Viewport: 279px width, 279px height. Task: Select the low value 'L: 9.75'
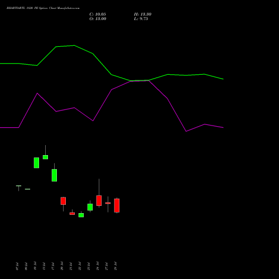pyautogui.click(x=141, y=19)
